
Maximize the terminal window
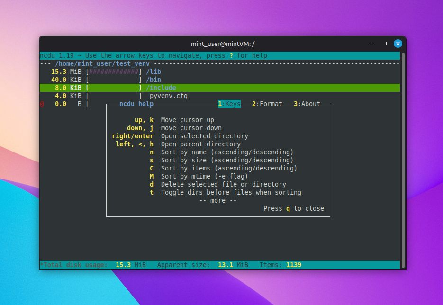[385, 44]
